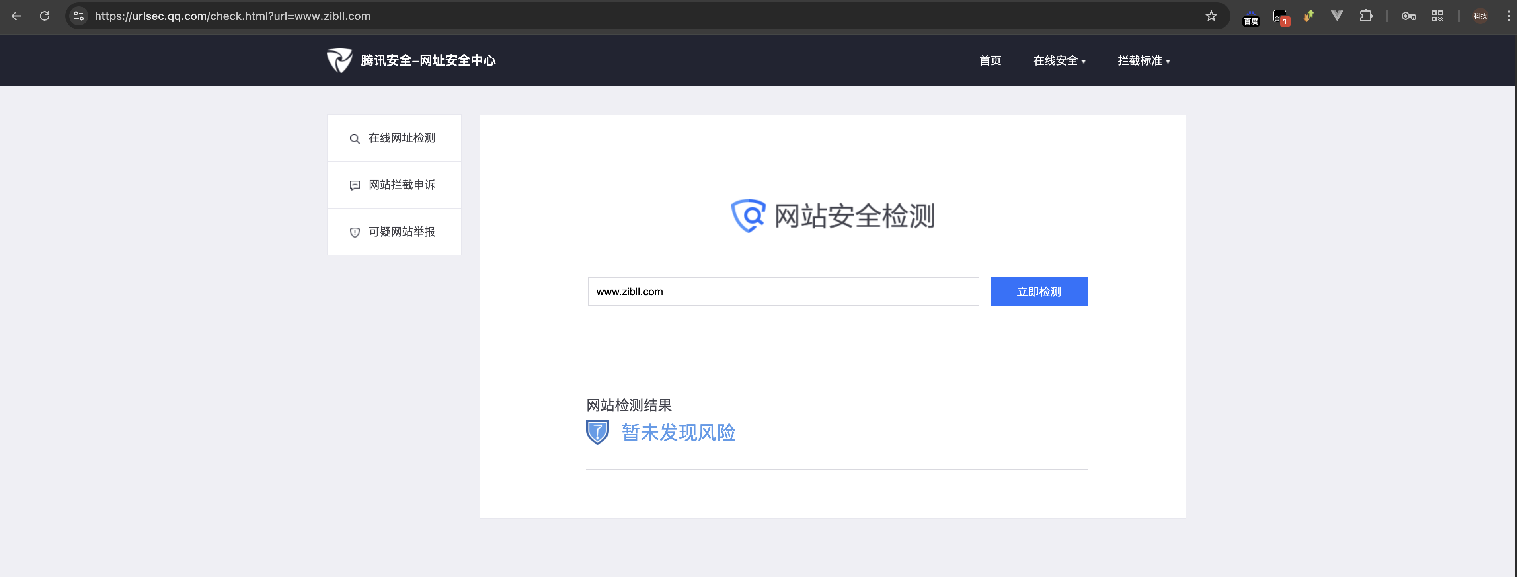
Task: Click the Baidu extension icon
Action: tap(1250, 17)
